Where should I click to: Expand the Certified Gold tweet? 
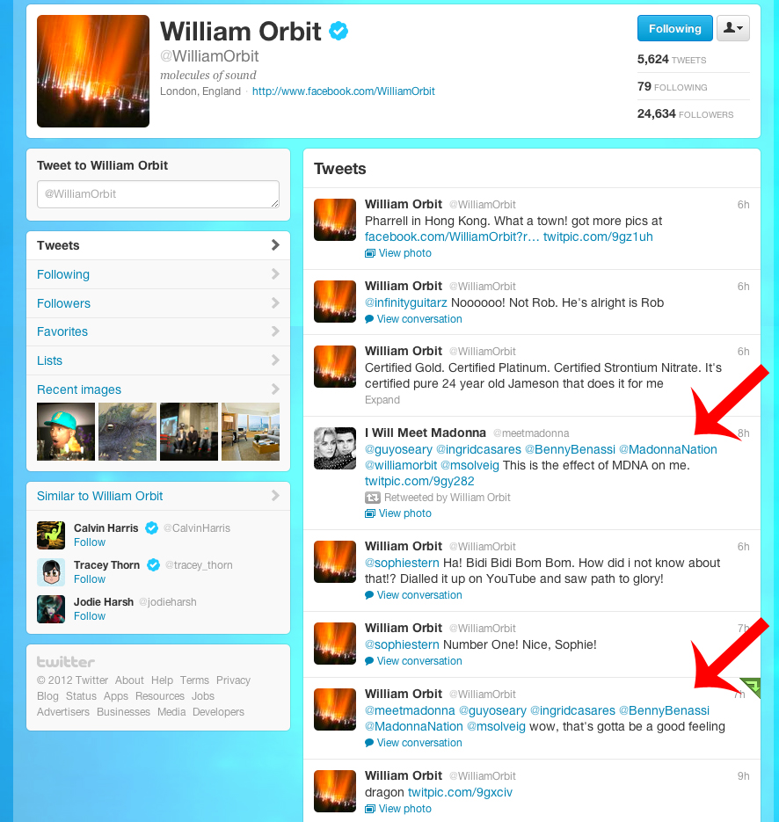(382, 400)
